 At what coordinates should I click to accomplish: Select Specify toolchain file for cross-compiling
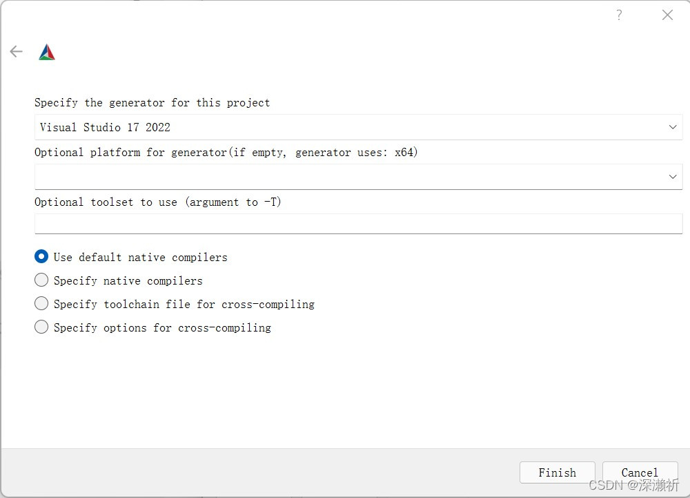point(41,303)
